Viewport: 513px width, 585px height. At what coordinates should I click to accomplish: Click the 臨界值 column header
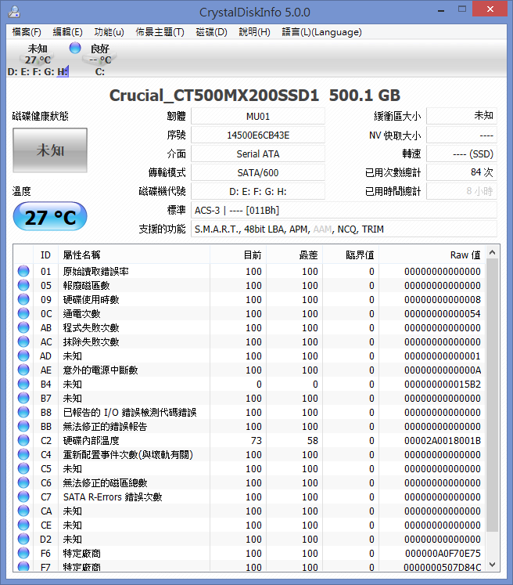pos(350,255)
